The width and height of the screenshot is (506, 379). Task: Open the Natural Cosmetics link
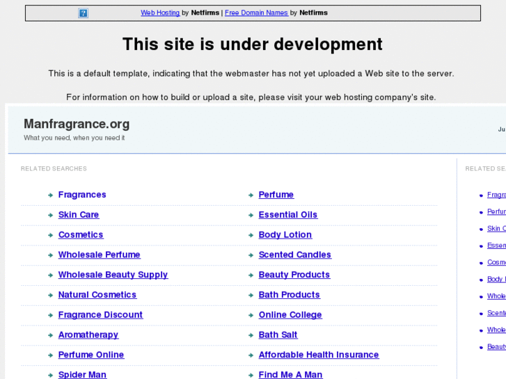(x=97, y=295)
